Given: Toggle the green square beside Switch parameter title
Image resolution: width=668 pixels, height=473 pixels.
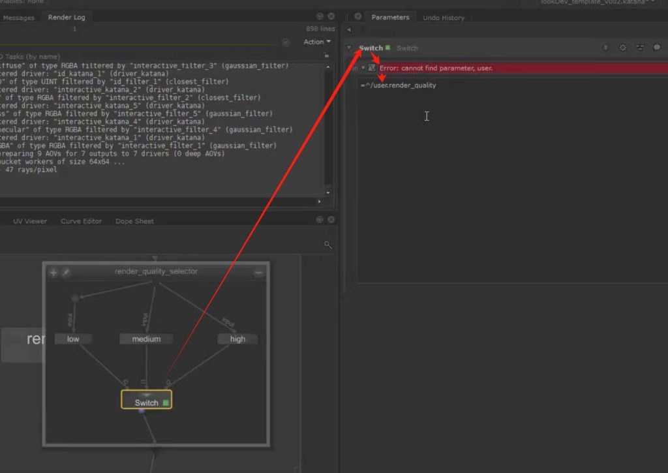Looking at the screenshot, I should pos(388,48).
